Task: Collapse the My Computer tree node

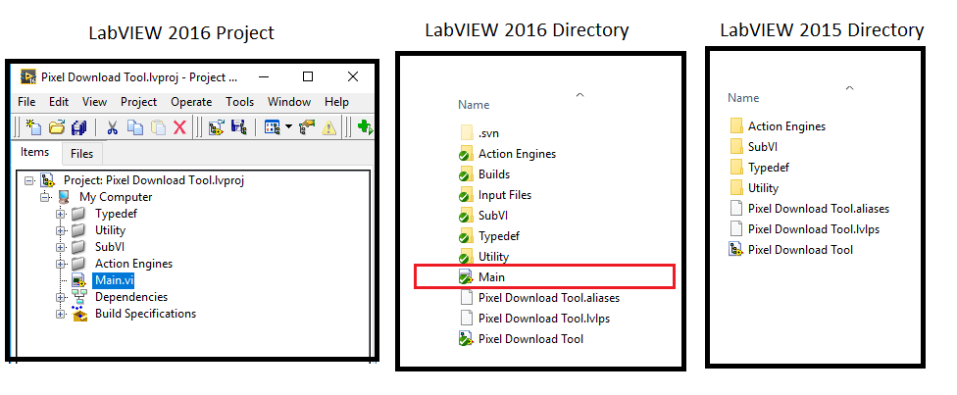Action: pyautogui.click(x=44, y=197)
